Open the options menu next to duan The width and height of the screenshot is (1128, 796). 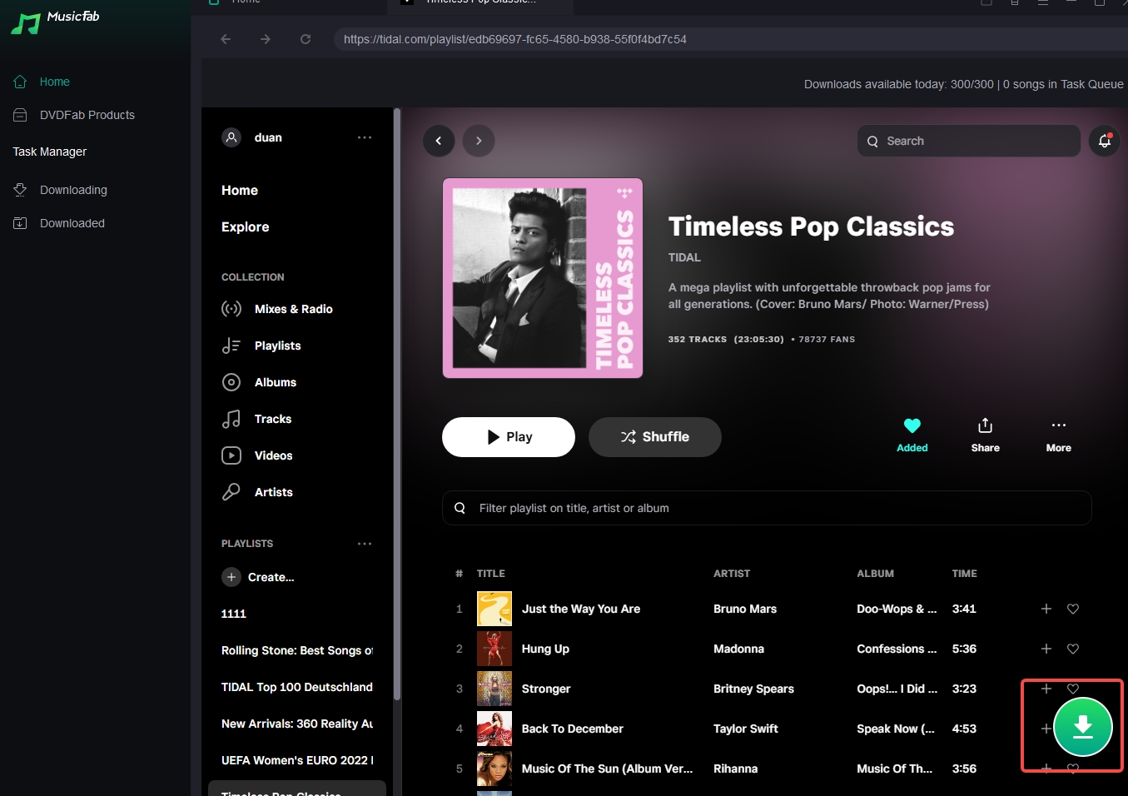[x=365, y=137]
